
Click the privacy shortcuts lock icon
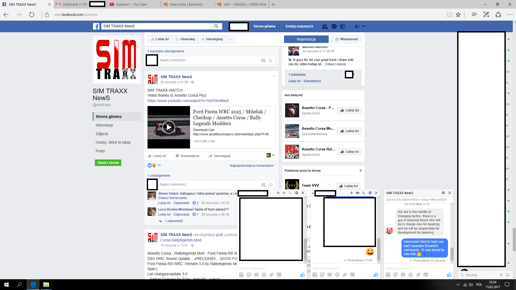tap(357, 26)
